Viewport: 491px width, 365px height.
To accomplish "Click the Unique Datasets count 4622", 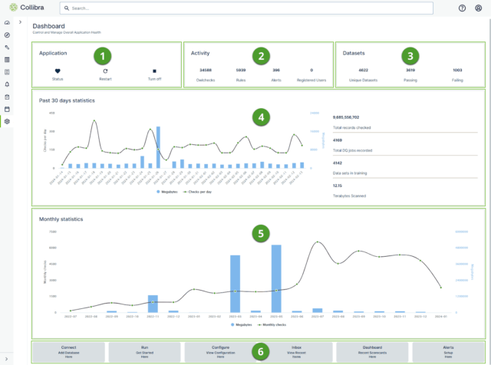I will point(363,70).
